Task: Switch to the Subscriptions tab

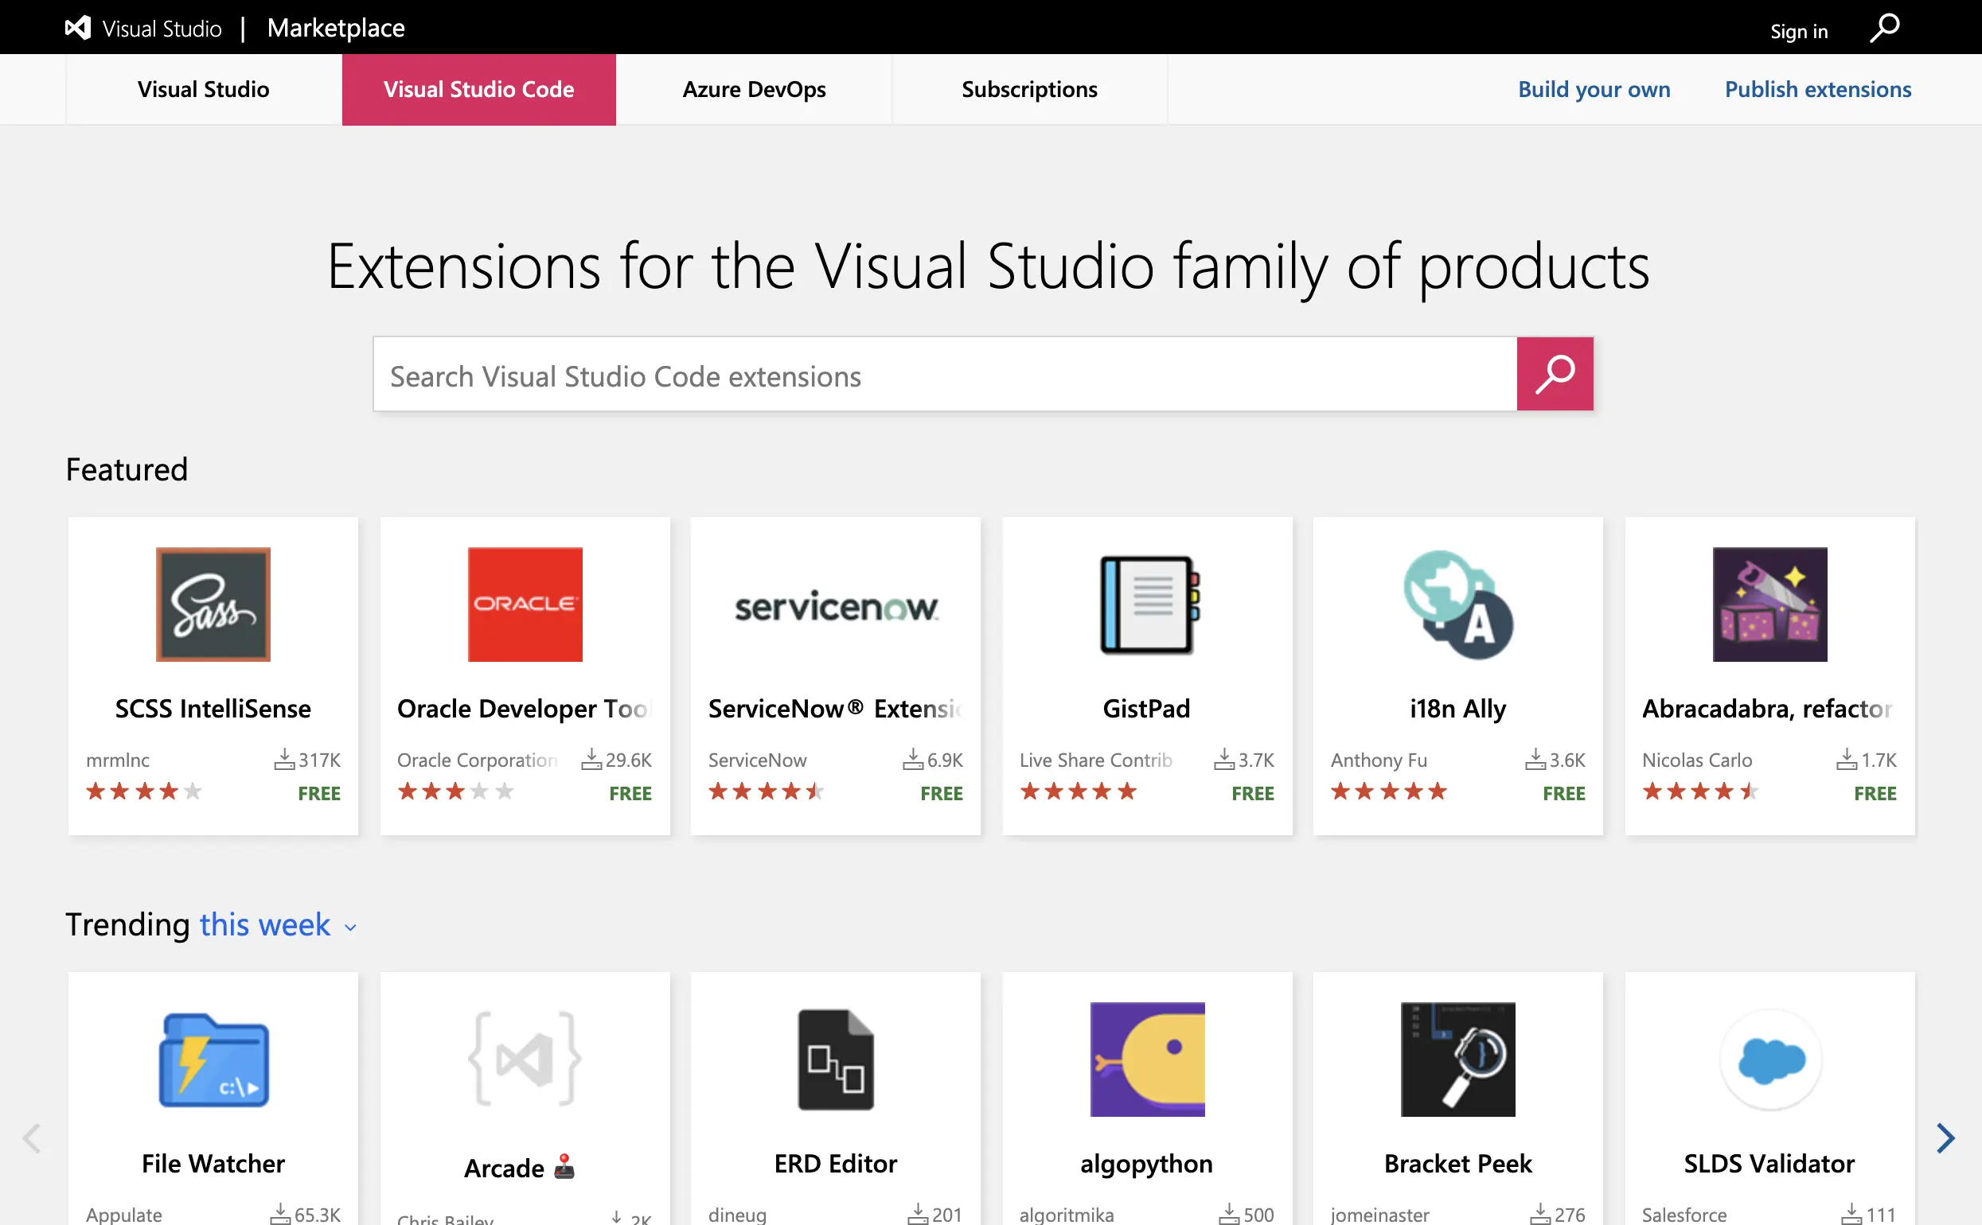Action: (x=1028, y=90)
